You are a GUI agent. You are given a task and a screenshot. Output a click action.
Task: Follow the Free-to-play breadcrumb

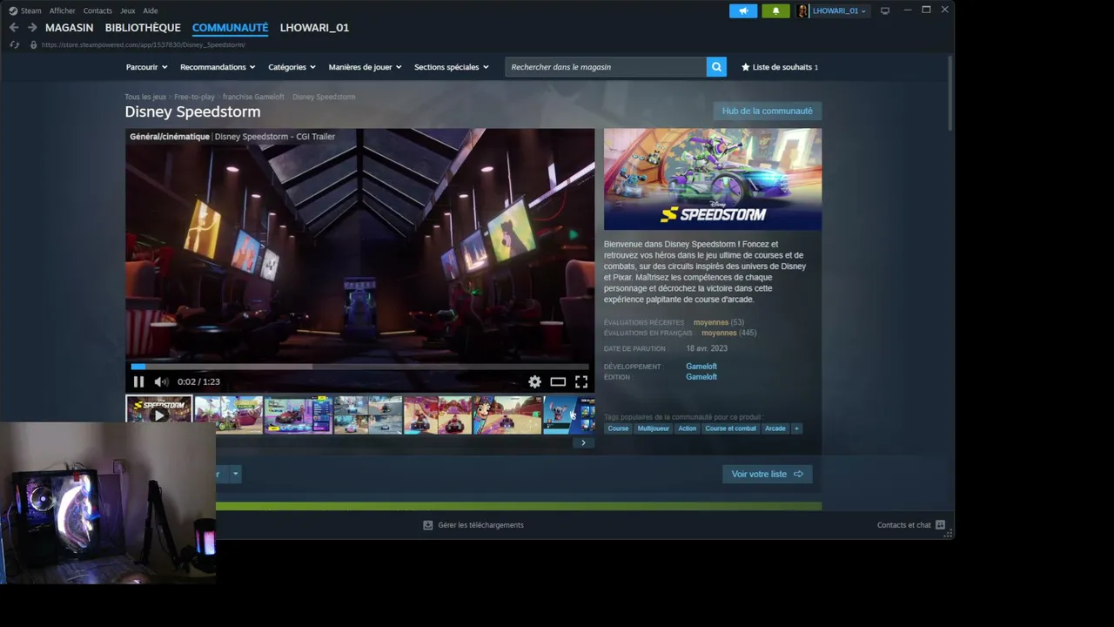(194, 97)
